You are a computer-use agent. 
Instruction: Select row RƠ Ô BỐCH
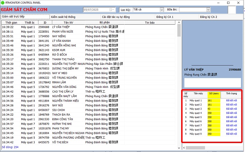pyautogui.click(x=89, y=55)
